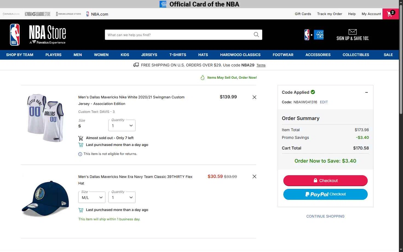Open the T-Shirts menu

tap(178, 55)
